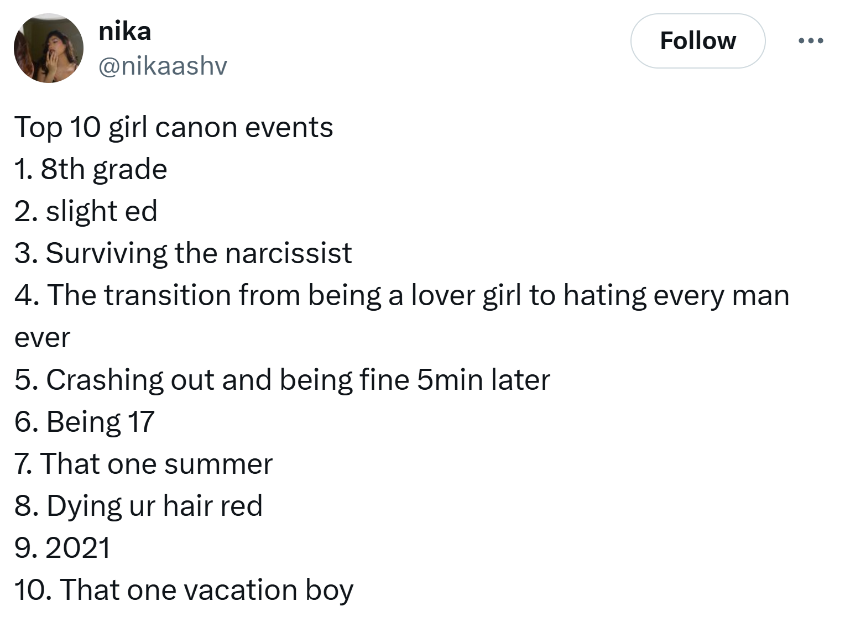The image size is (845, 627).
Task: Open the three-dot more options menu
Action: pos(811,40)
